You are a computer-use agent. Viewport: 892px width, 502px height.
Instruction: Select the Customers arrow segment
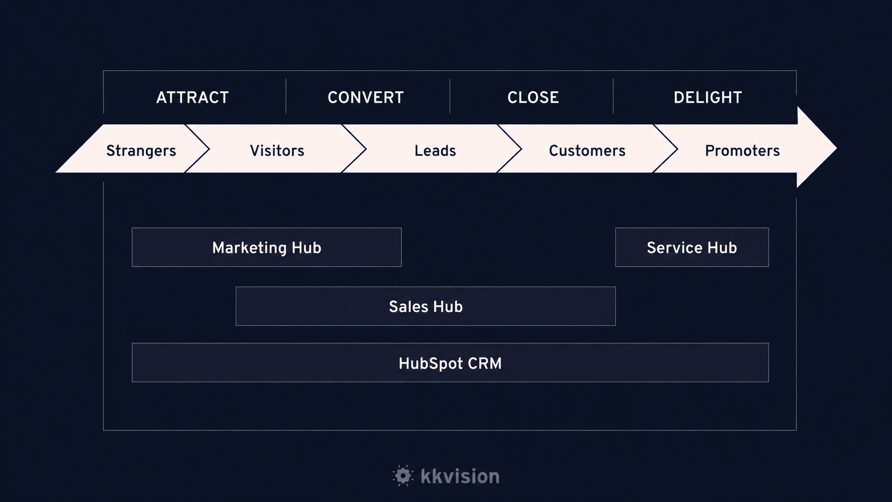pyautogui.click(x=587, y=148)
